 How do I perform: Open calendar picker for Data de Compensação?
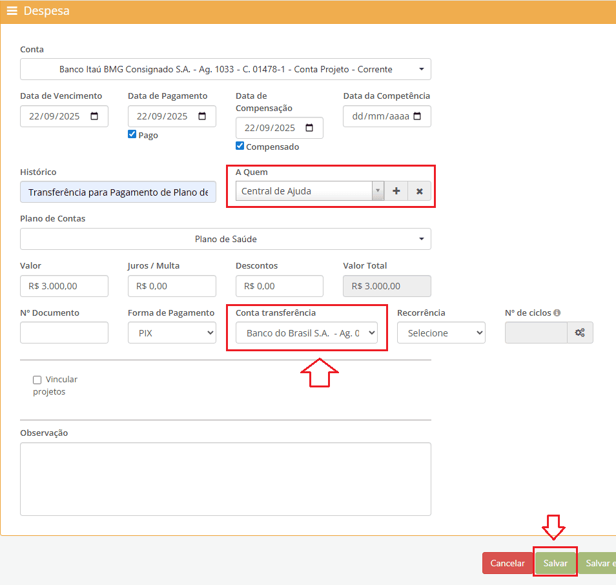tap(309, 128)
